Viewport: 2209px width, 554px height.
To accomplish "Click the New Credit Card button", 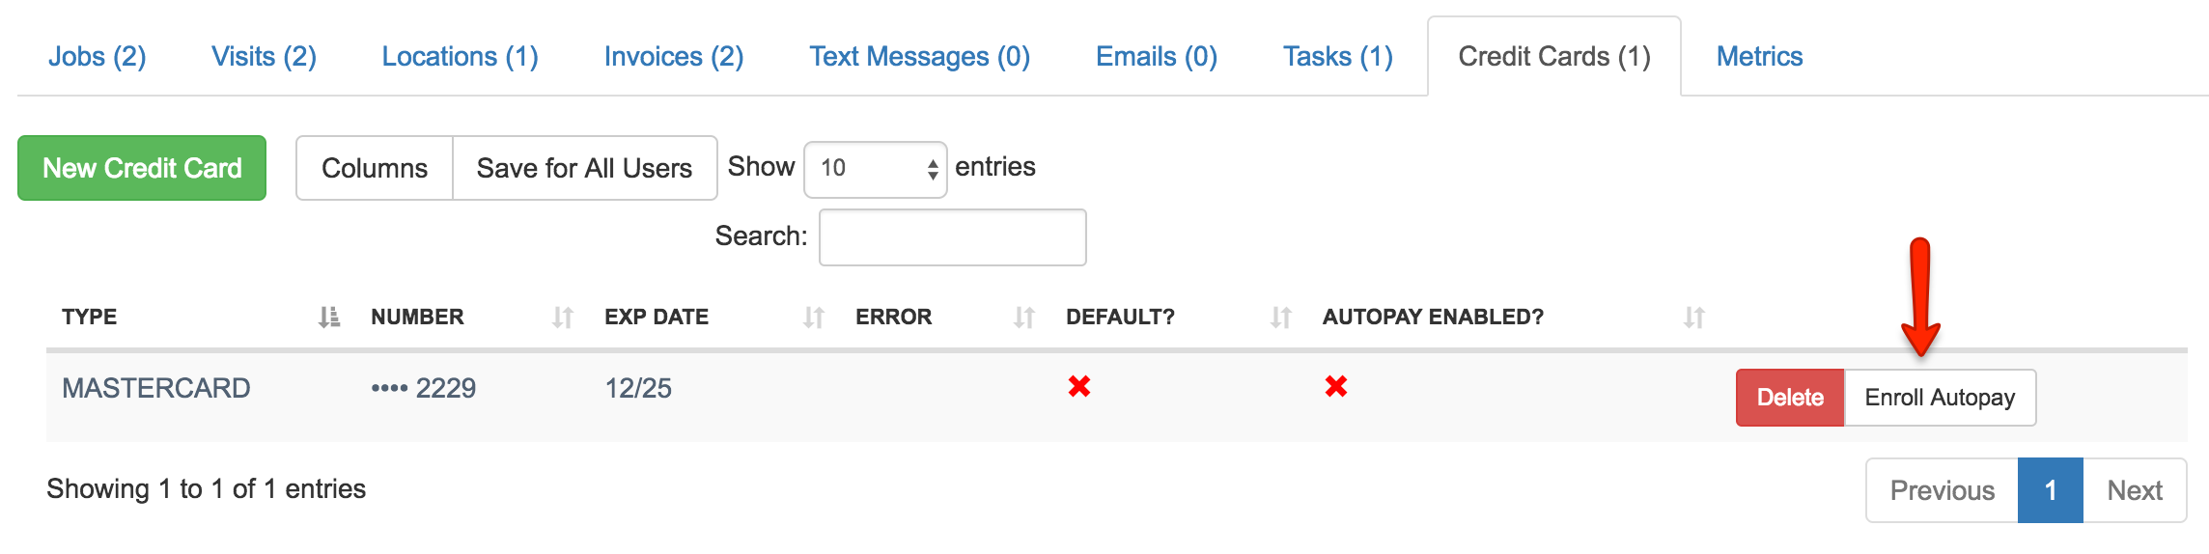I will (142, 168).
